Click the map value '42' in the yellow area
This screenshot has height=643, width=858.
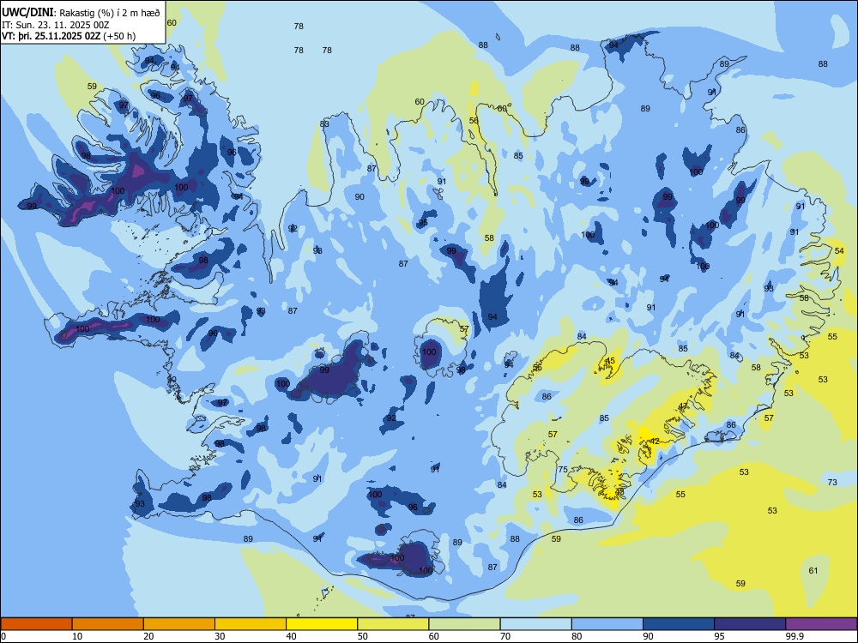[655, 442]
